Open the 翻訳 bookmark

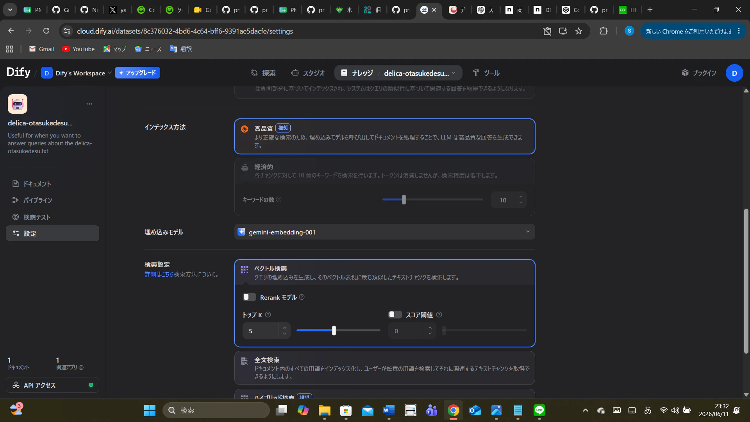[181, 49]
